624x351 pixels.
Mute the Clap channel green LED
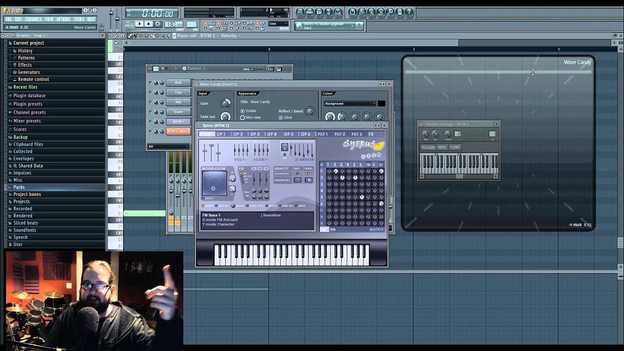click(x=150, y=92)
